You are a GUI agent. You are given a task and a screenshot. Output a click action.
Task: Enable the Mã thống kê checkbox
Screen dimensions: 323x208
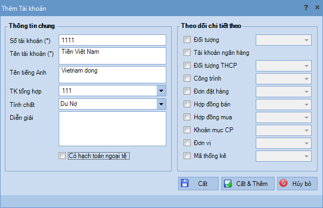click(187, 156)
